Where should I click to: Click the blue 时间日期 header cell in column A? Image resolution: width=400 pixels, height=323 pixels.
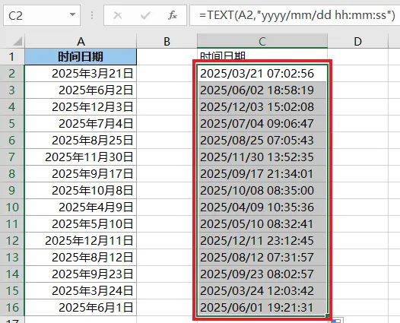(x=81, y=56)
